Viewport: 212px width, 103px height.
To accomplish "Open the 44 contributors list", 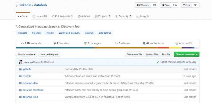I will pos(153,43).
